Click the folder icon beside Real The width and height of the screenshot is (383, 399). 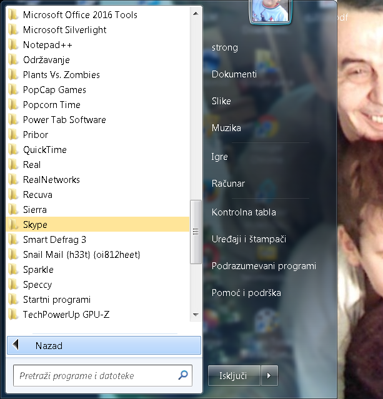click(x=12, y=165)
